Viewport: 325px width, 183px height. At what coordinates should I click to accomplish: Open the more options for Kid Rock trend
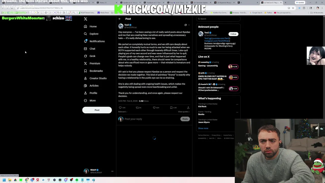point(237,104)
